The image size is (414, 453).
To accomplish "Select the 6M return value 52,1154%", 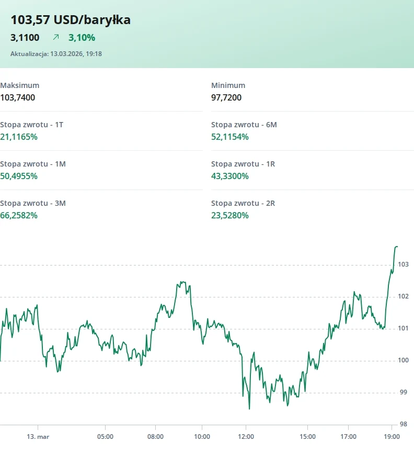I will [x=230, y=137].
